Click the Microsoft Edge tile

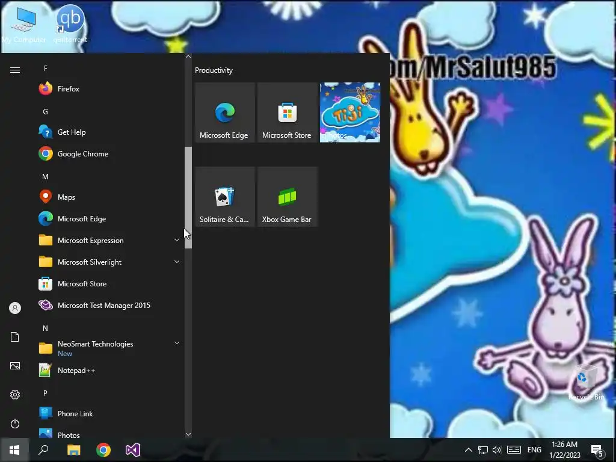coord(225,112)
